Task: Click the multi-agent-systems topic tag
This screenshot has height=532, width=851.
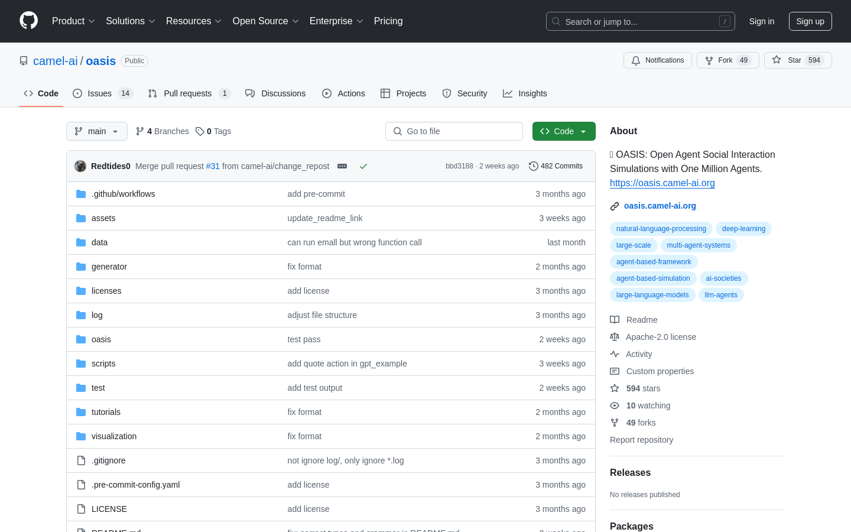Action: point(699,245)
